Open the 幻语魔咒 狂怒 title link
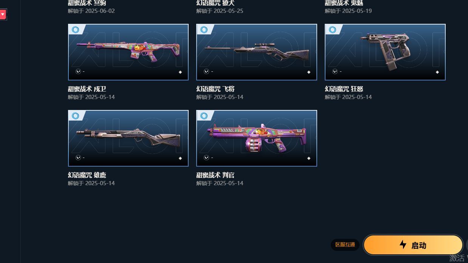The width and height of the screenshot is (468, 263). [x=344, y=89]
